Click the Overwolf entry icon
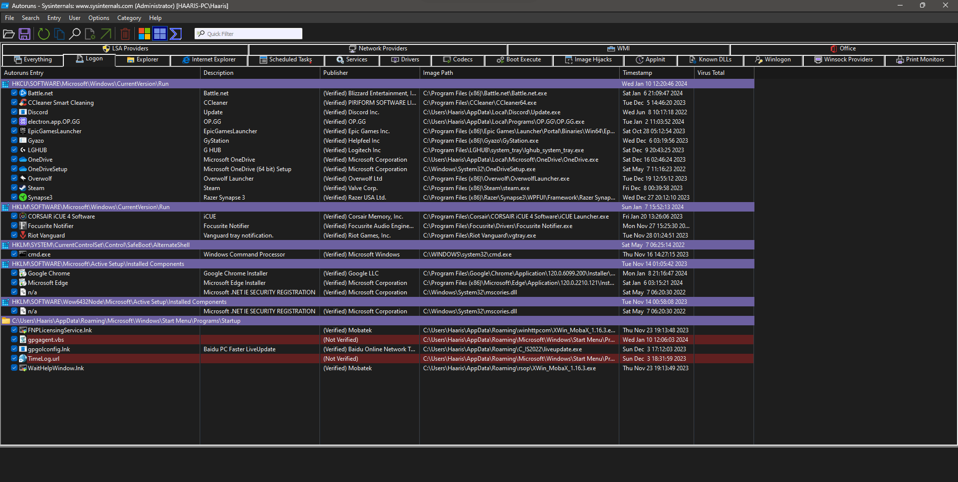 click(x=23, y=179)
